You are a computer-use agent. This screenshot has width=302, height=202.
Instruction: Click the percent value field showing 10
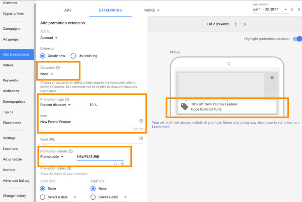point(88,105)
